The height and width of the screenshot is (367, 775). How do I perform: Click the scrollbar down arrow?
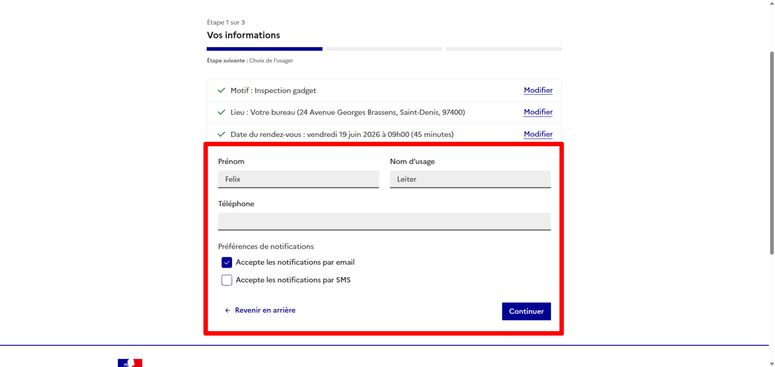[772, 364]
